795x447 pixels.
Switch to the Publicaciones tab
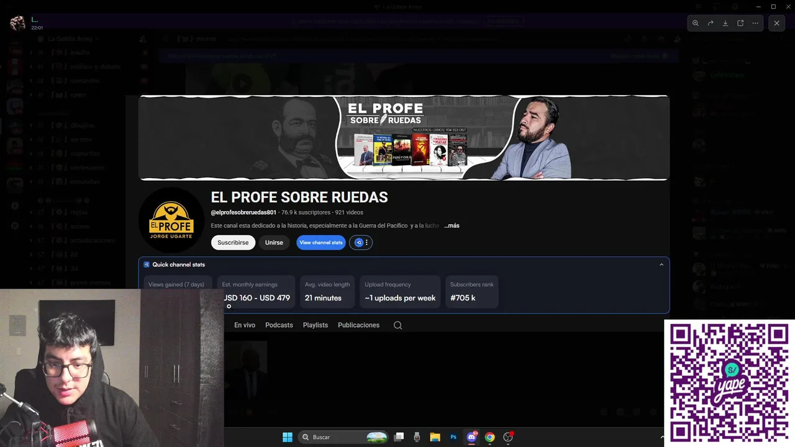pos(358,325)
